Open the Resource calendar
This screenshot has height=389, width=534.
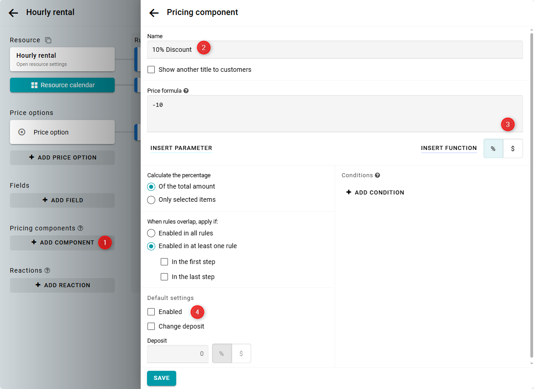point(62,85)
